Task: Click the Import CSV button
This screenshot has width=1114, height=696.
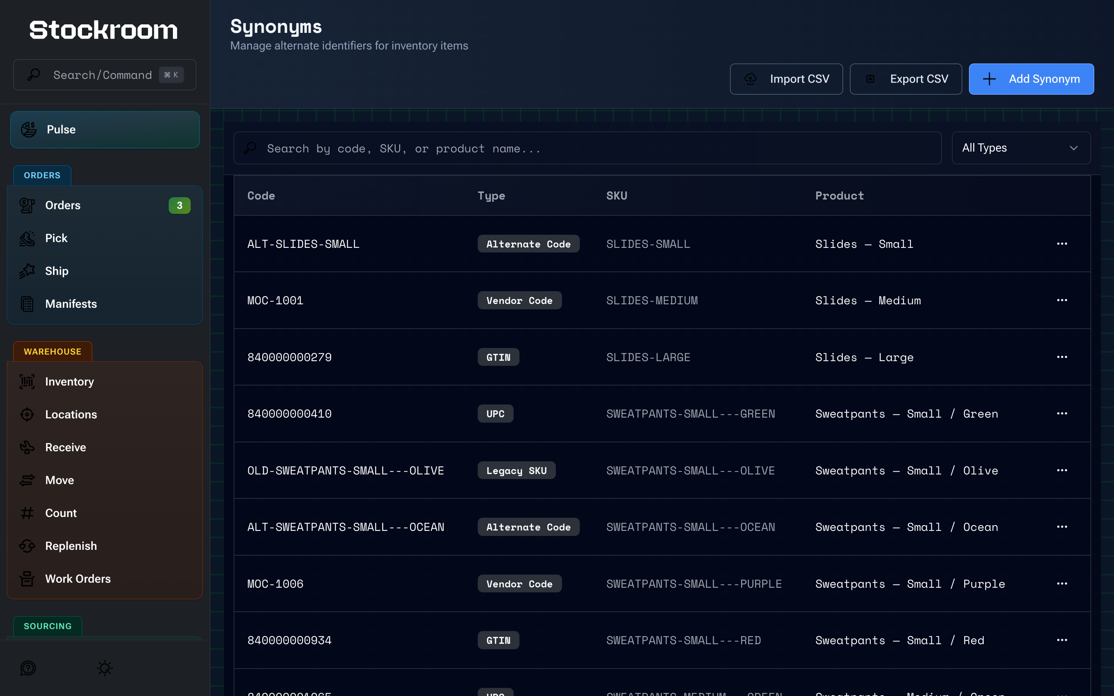Action: pyautogui.click(x=786, y=79)
